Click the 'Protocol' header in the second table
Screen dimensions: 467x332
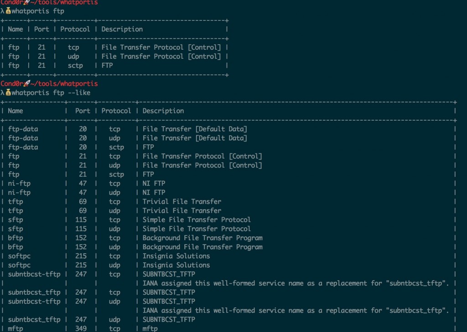pyautogui.click(x=116, y=111)
